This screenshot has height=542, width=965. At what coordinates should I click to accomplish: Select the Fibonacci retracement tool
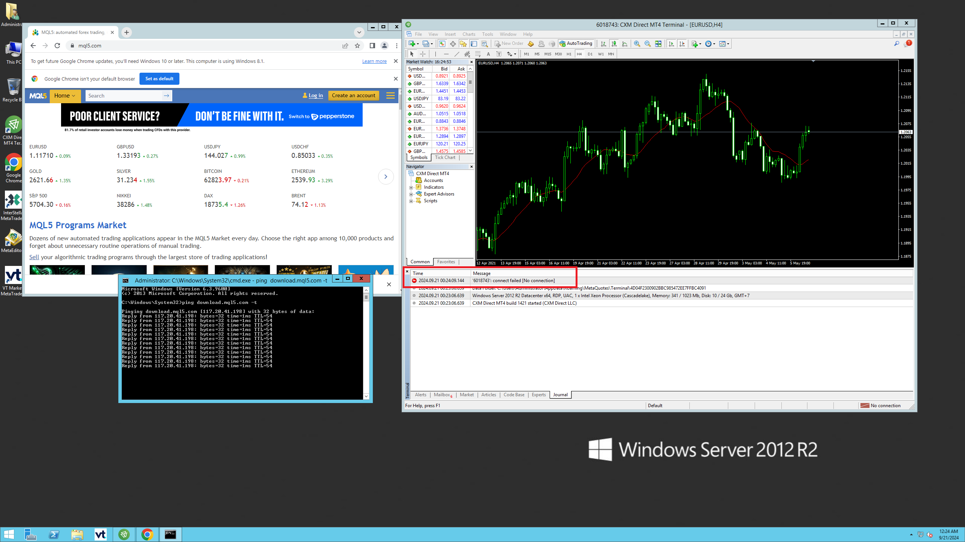478,54
